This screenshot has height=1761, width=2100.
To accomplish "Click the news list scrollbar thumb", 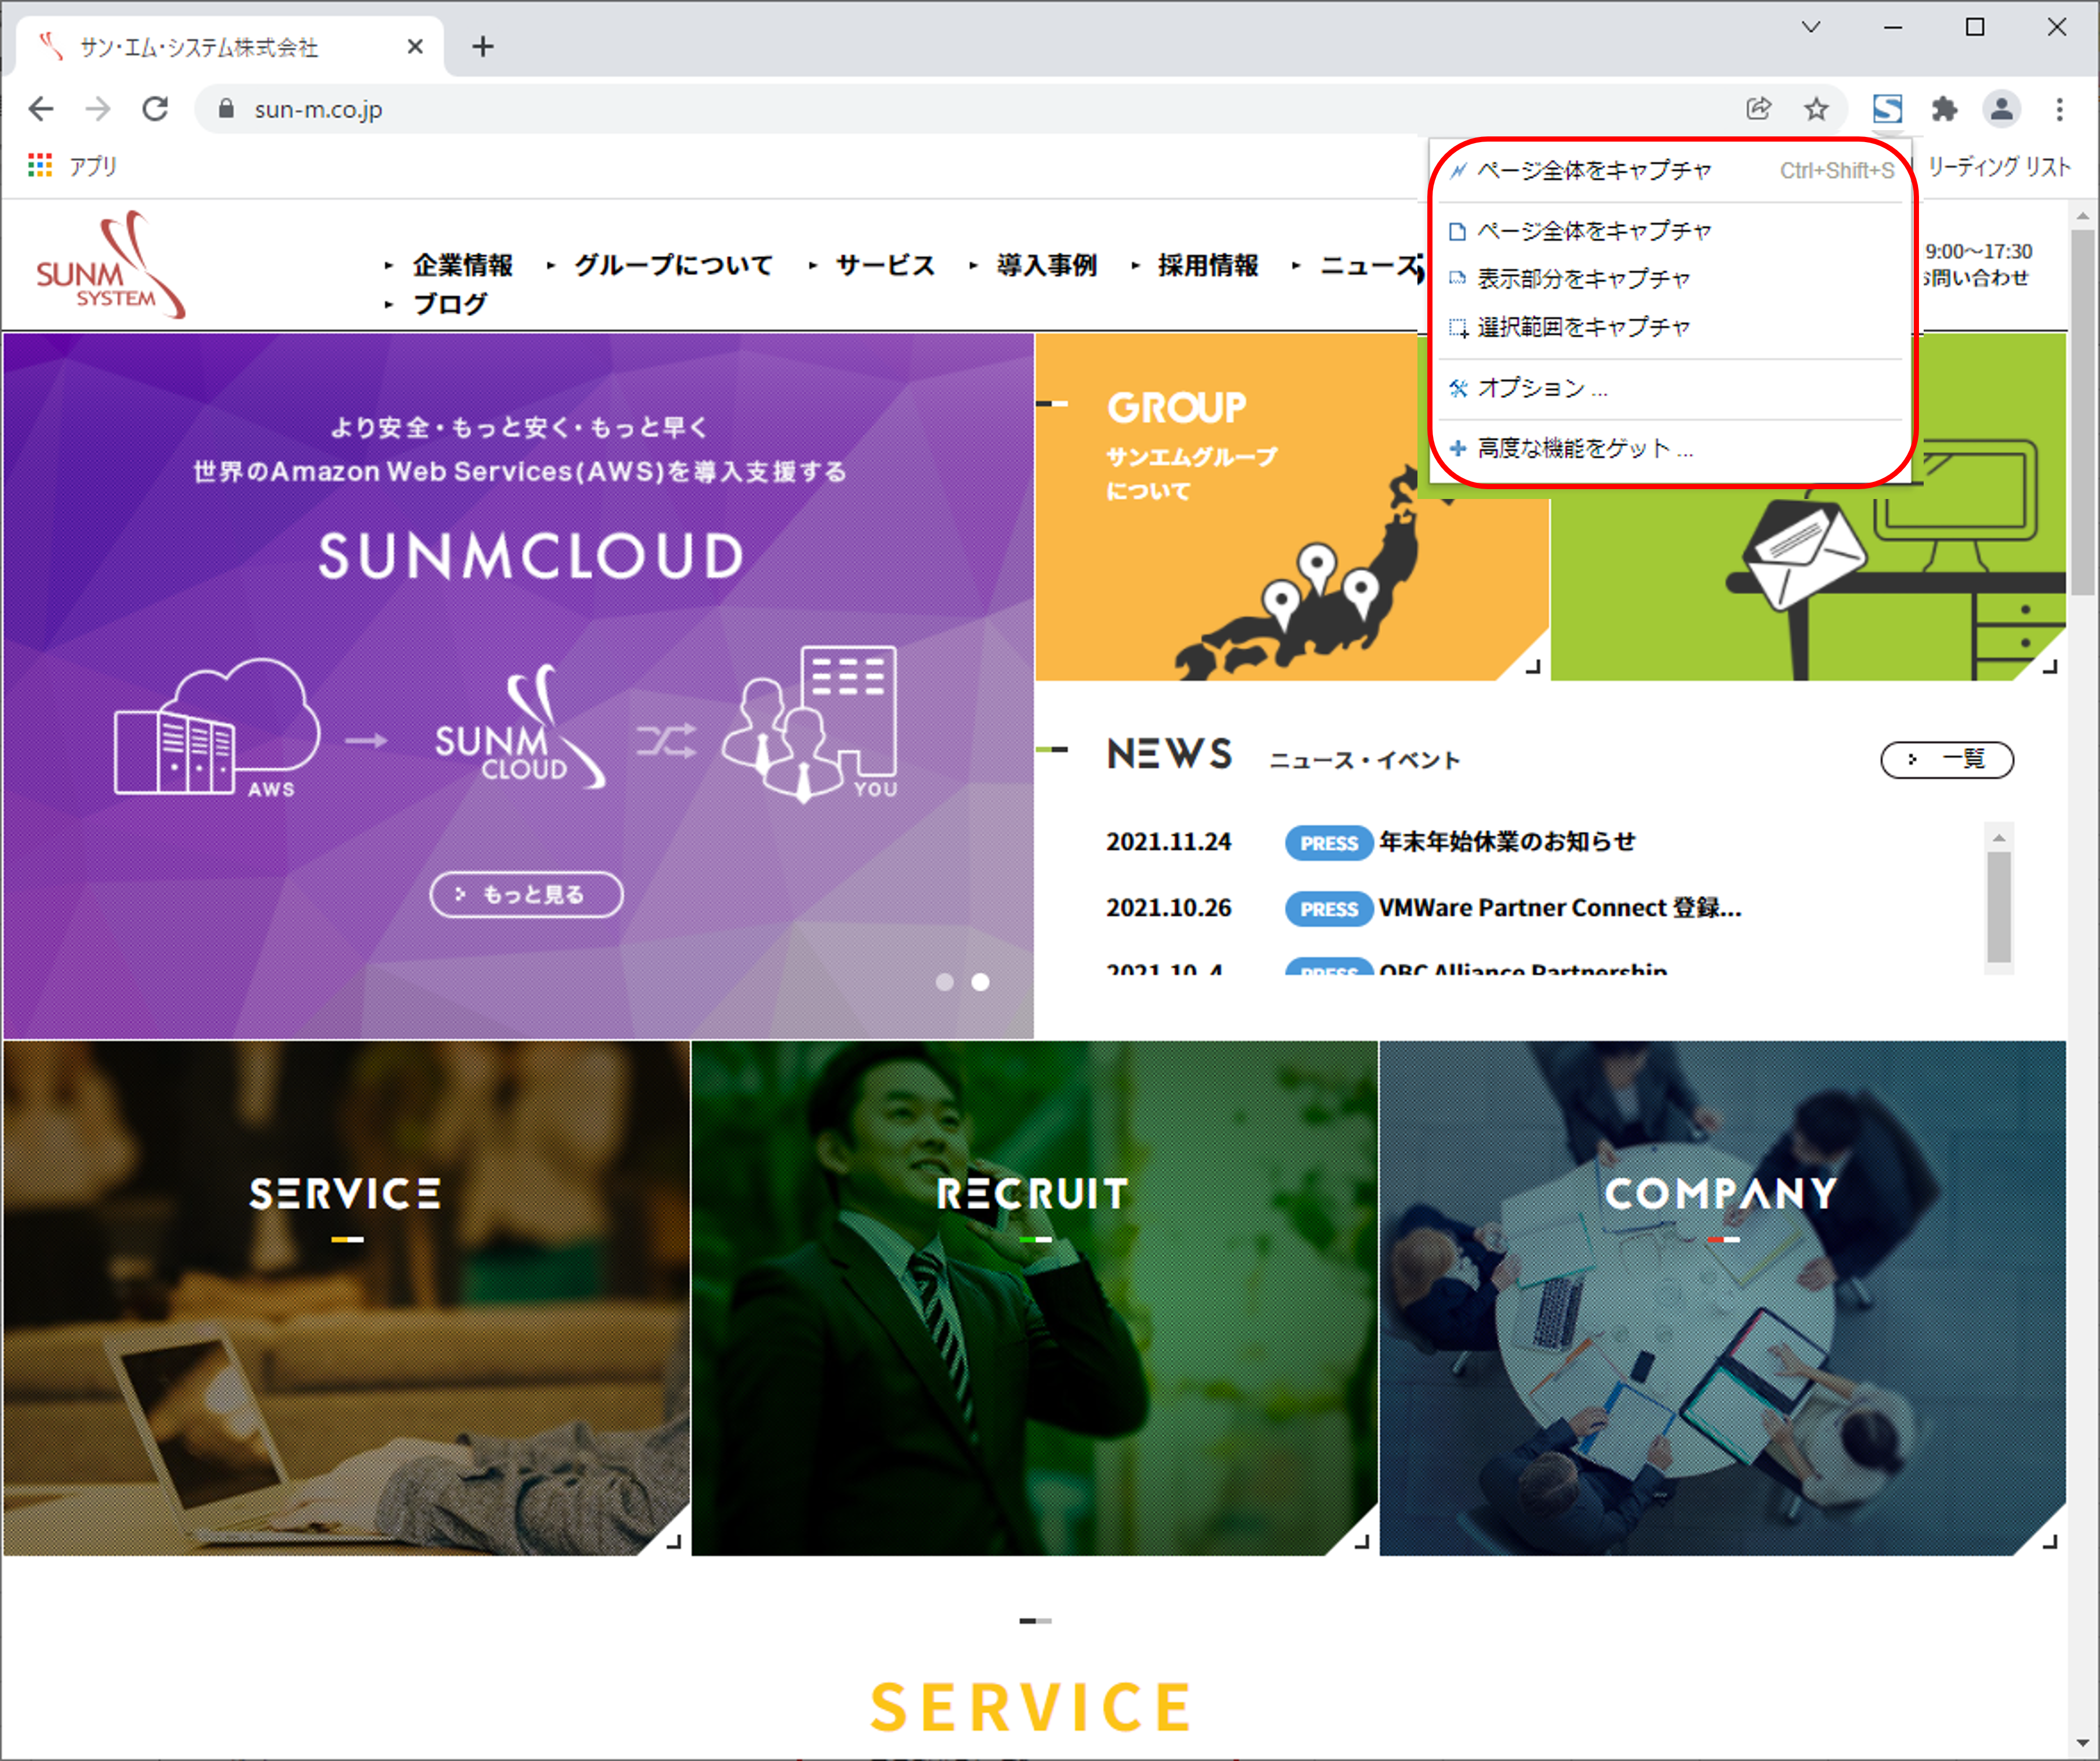I will click(1999, 907).
